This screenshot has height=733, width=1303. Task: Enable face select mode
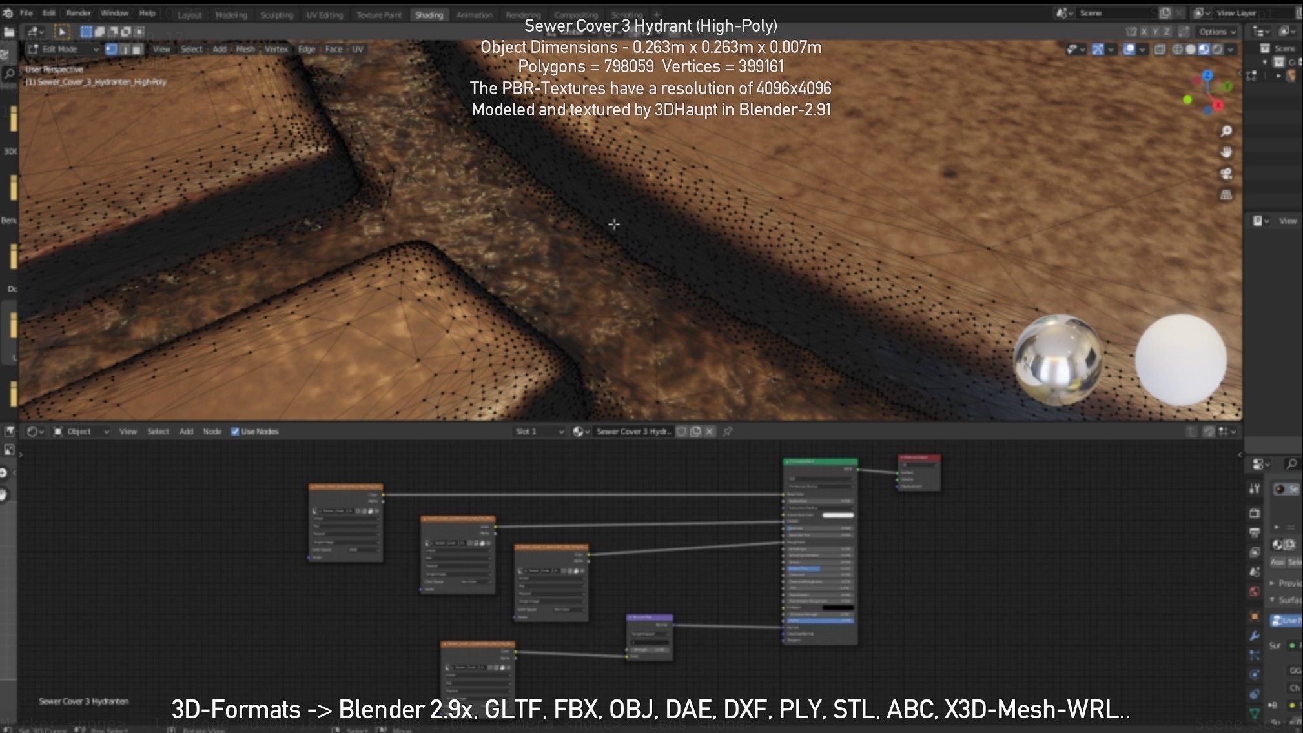point(137,49)
